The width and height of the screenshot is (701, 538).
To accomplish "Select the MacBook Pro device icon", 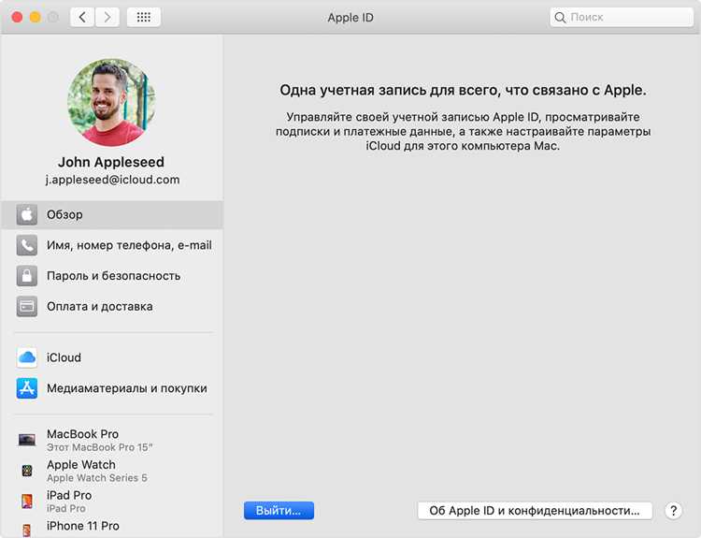I will point(27,440).
